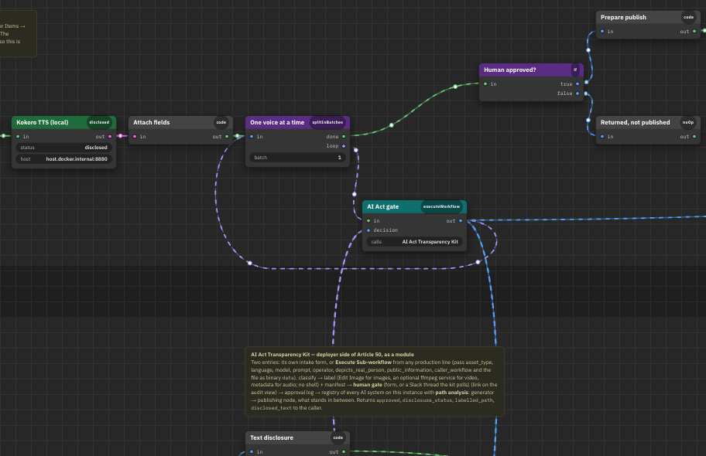Viewport: 706px width, 456px height.
Task: Click the 'in' port of Text disclosure
Action: 252,451
